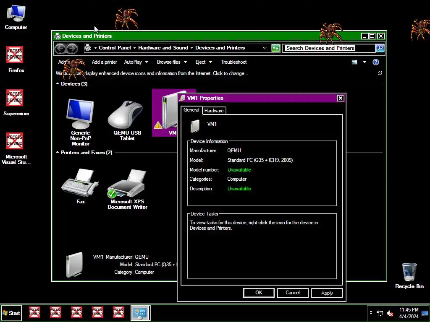Select the VM1 computer device icon
Screen dimensions: 430x322
point(165,113)
